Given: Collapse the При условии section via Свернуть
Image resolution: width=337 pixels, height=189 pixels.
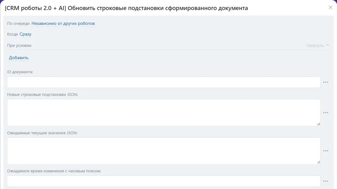Looking at the screenshot, I should (x=317, y=45).
